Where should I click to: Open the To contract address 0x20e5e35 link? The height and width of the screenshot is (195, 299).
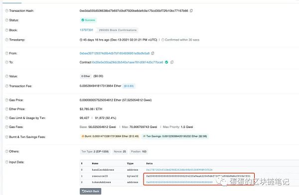tap(128, 63)
